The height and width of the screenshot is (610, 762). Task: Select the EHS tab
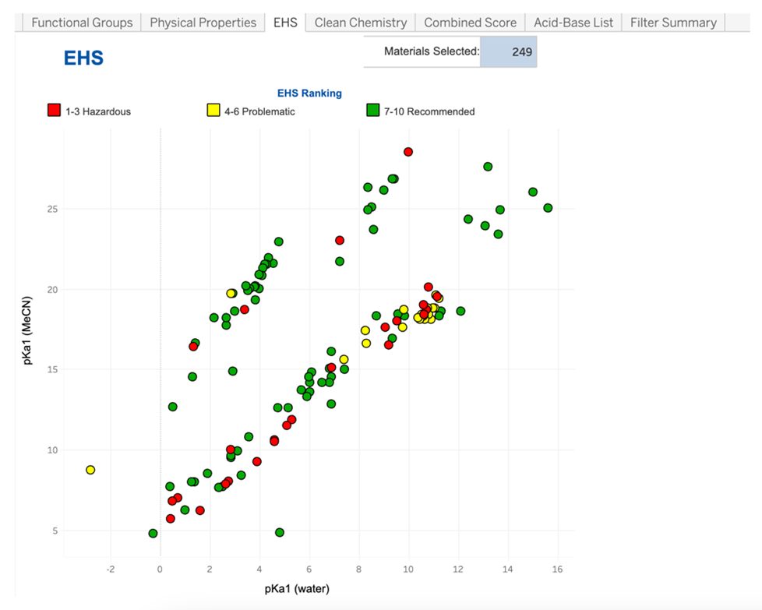pyautogui.click(x=285, y=23)
